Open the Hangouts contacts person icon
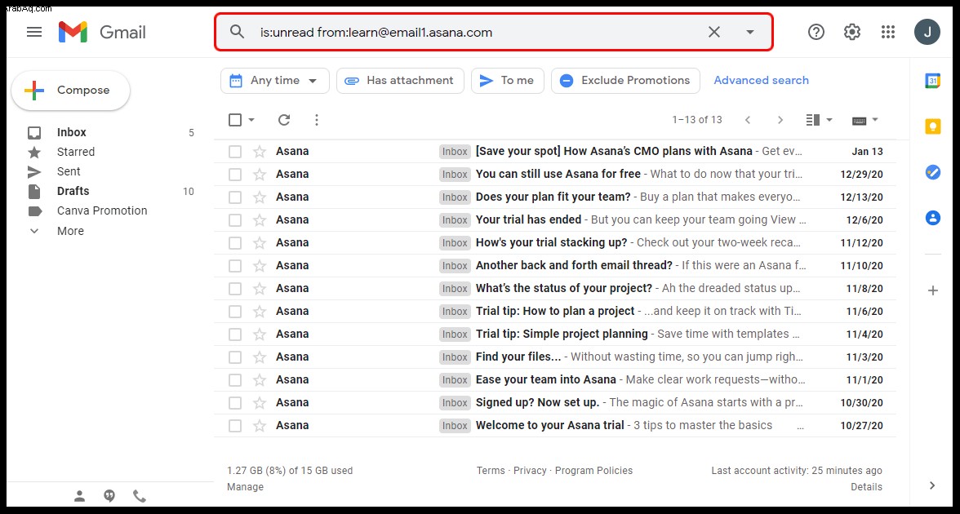960x514 pixels. pos(80,496)
